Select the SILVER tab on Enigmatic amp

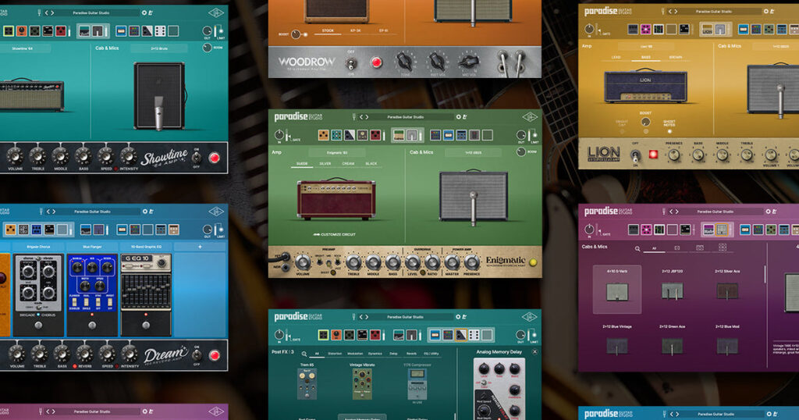pyautogui.click(x=325, y=164)
